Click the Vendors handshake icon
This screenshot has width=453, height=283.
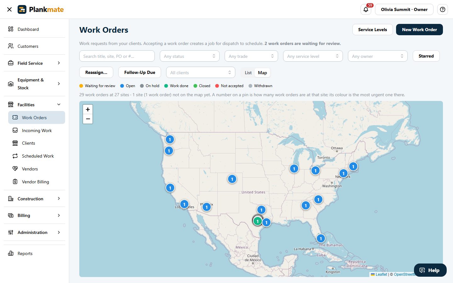coord(15,169)
